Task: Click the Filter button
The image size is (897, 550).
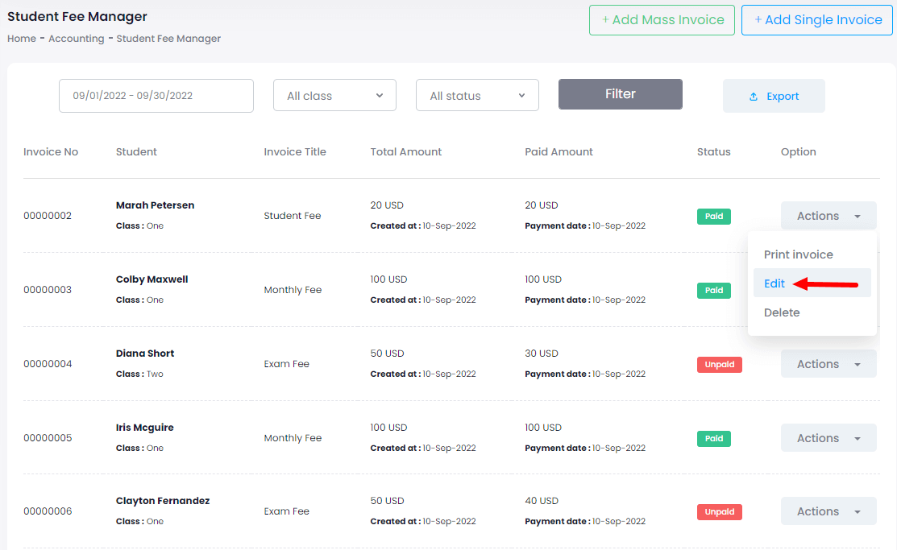Action: coord(620,94)
